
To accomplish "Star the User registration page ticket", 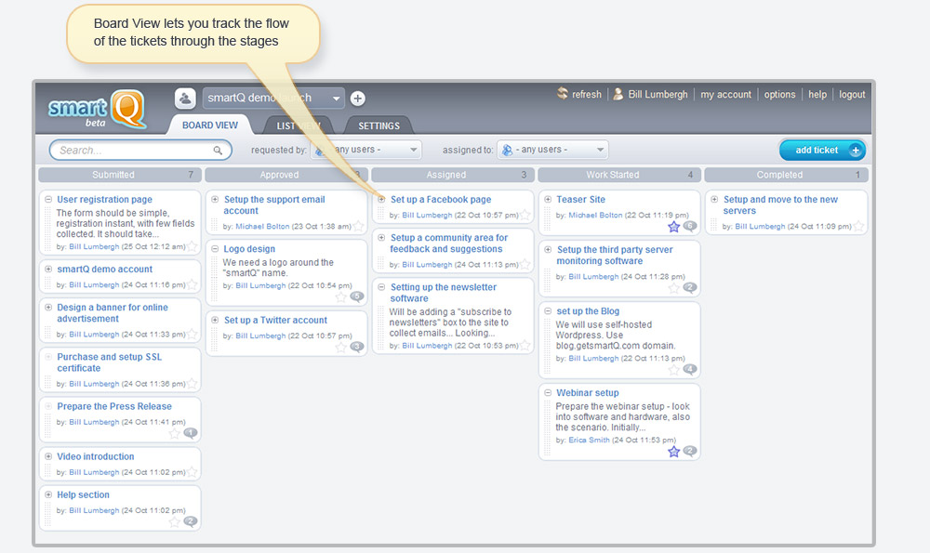I will pos(192,246).
